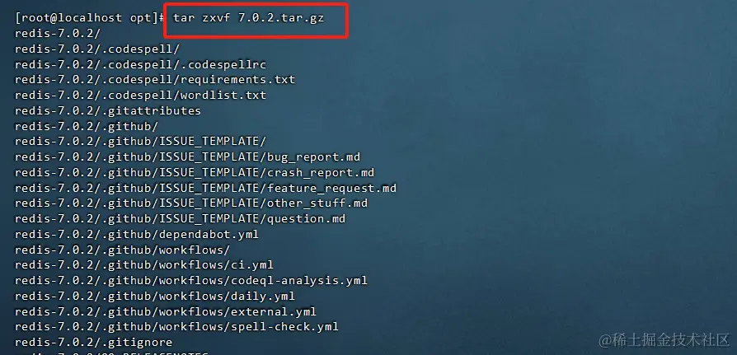
Task: Select the feature_request.md line
Action: [x=206, y=188]
